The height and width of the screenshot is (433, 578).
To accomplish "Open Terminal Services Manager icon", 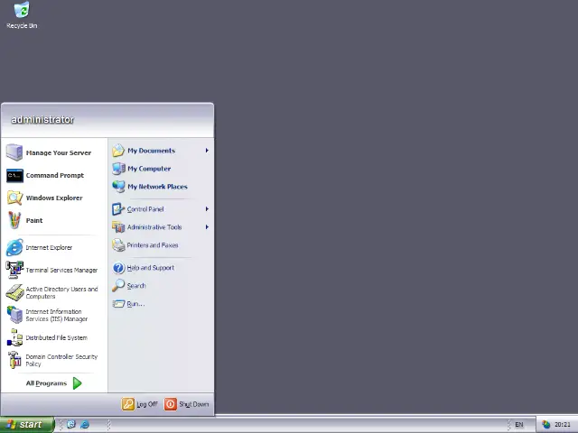I will (14, 270).
